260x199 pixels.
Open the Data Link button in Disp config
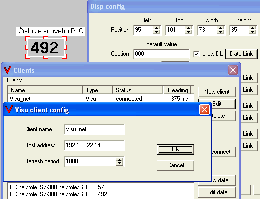pyautogui.click(x=241, y=54)
